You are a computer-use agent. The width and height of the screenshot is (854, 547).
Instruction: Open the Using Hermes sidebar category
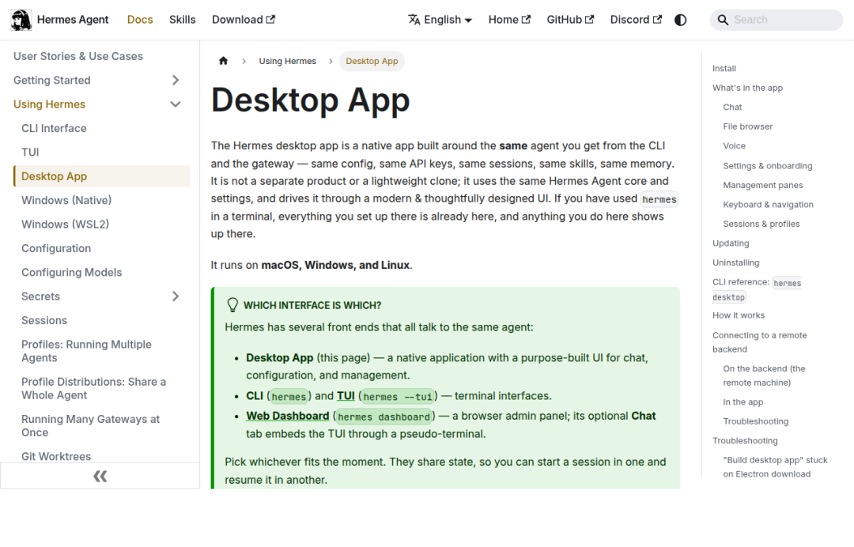(x=50, y=104)
